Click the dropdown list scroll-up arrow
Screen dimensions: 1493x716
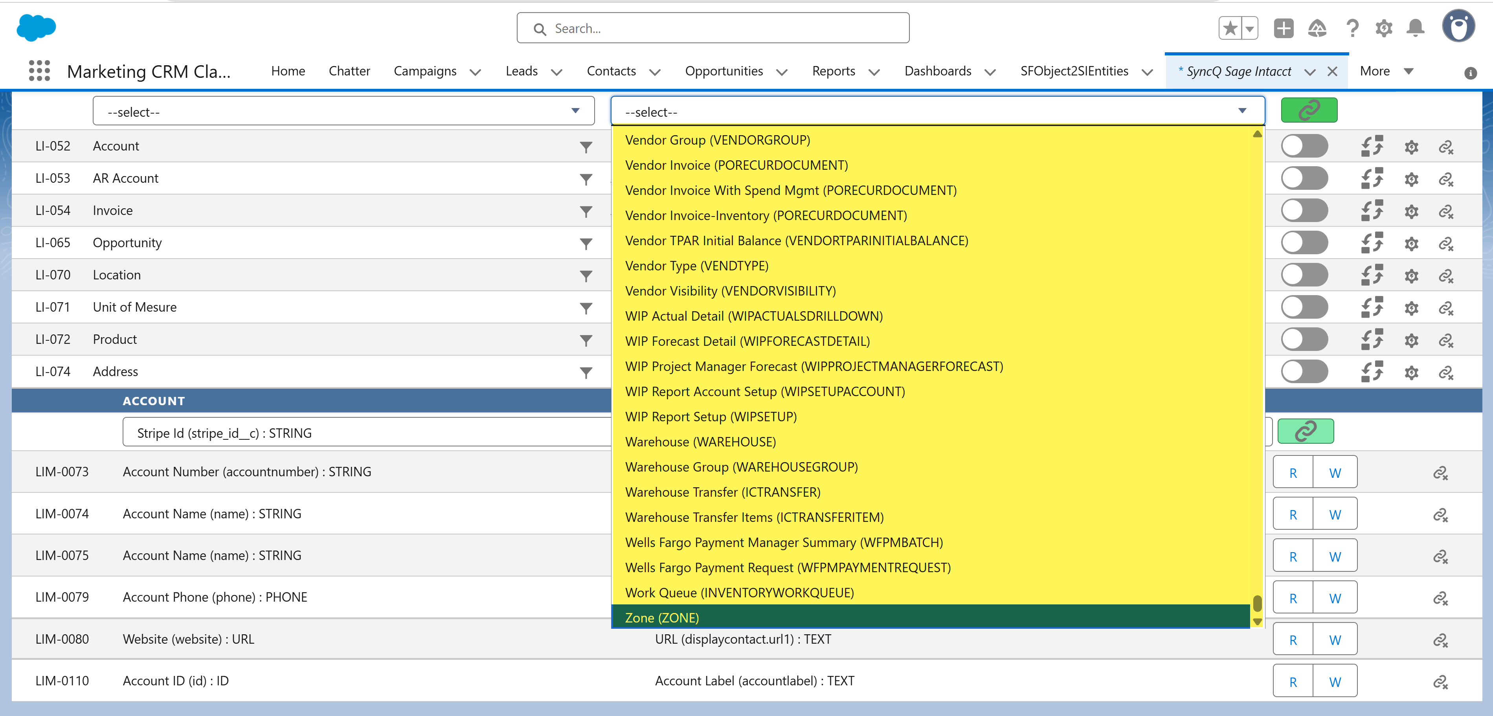point(1257,134)
